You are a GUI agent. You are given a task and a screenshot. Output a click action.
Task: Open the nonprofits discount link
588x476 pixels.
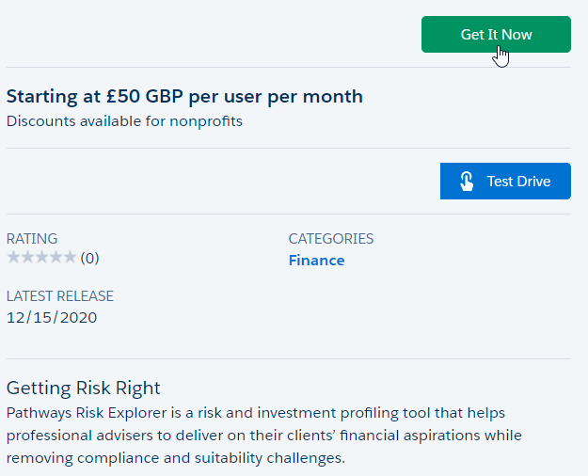(x=206, y=121)
